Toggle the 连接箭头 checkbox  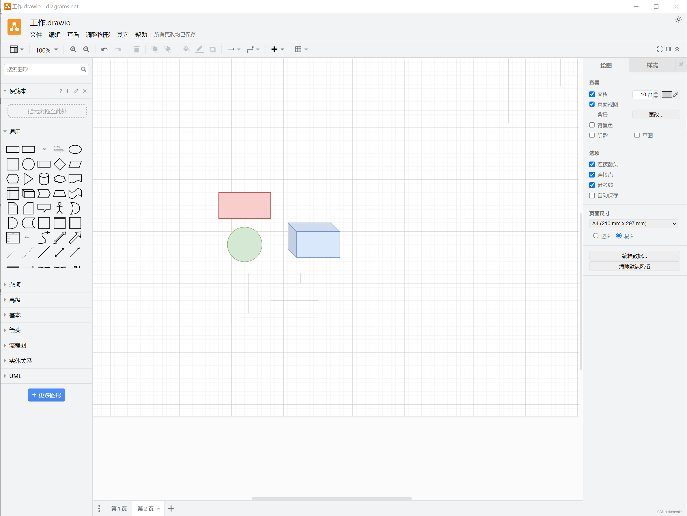click(x=592, y=164)
